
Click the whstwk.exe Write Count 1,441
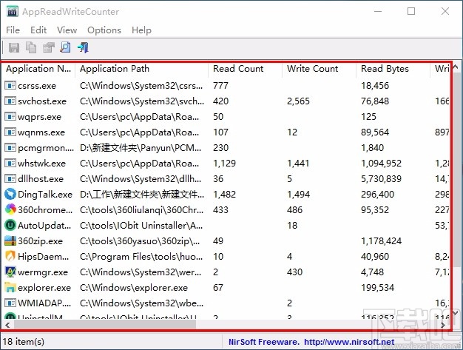point(298,164)
